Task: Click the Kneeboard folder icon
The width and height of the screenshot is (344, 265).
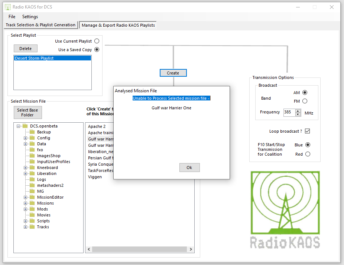Action: (x=32, y=168)
